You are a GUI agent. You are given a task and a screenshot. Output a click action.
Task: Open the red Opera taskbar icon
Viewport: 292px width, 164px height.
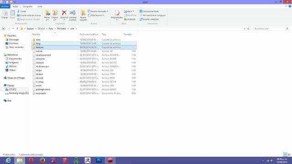coord(31,160)
